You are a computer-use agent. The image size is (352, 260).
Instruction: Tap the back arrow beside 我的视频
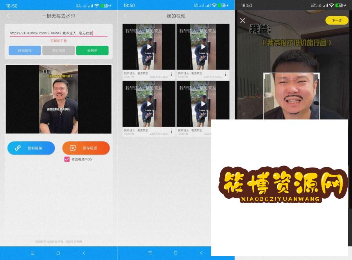126,16
